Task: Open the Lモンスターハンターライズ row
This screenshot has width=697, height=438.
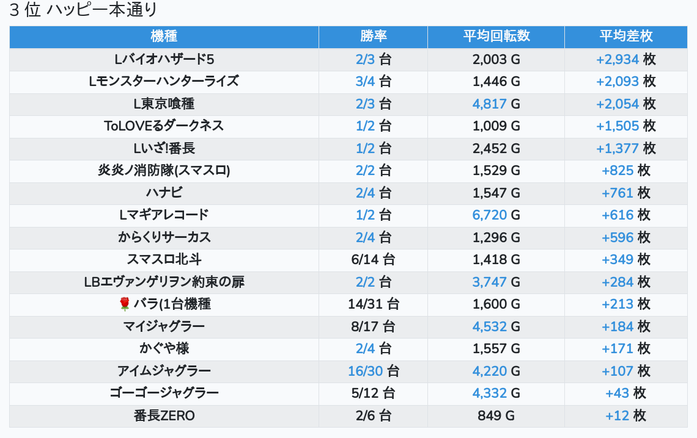Action: pos(164,81)
